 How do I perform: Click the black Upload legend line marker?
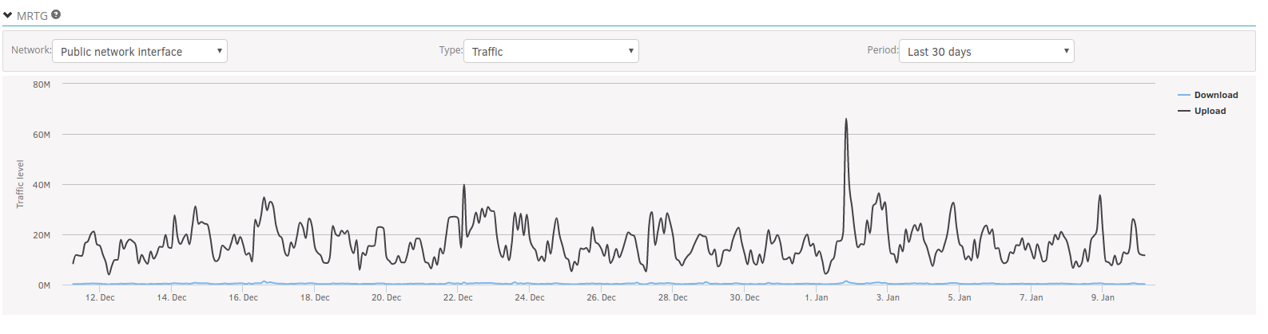pos(1184,111)
